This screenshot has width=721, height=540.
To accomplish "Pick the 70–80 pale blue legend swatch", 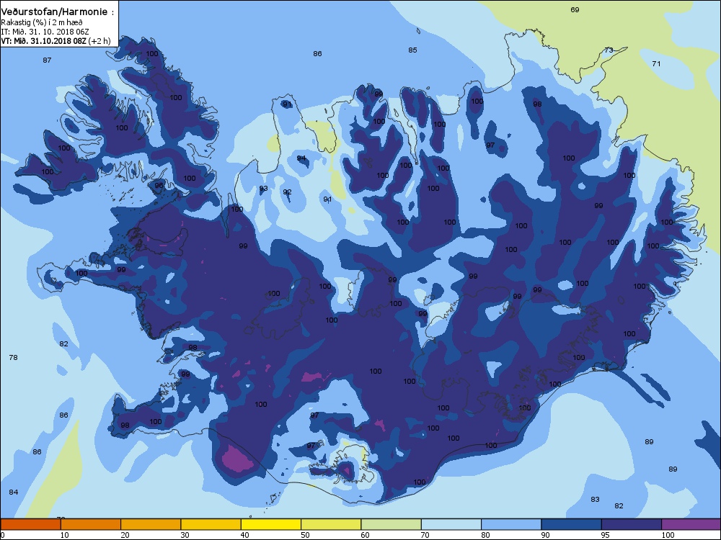I will 451,524.
